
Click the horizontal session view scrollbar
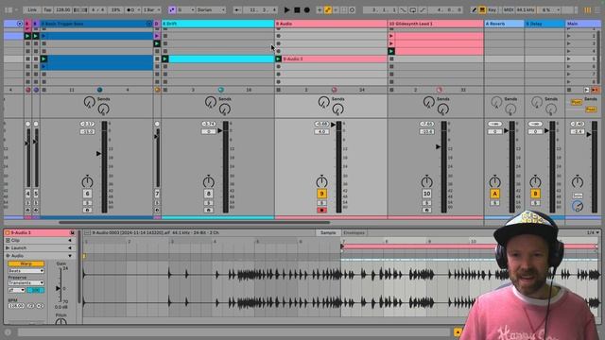(x=194, y=223)
